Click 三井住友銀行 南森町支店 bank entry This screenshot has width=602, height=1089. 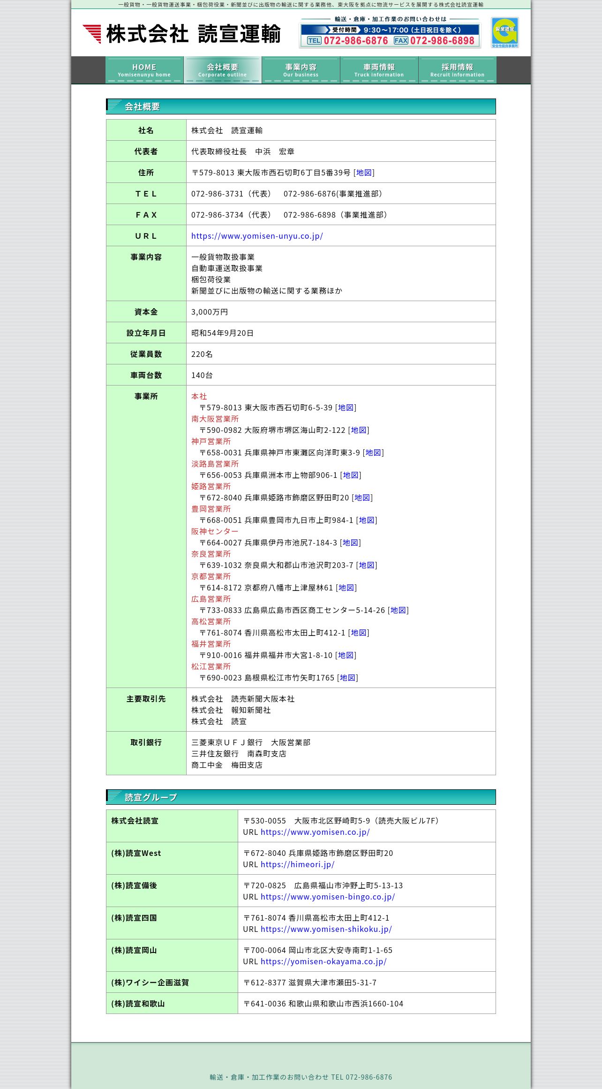click(239, 754)
